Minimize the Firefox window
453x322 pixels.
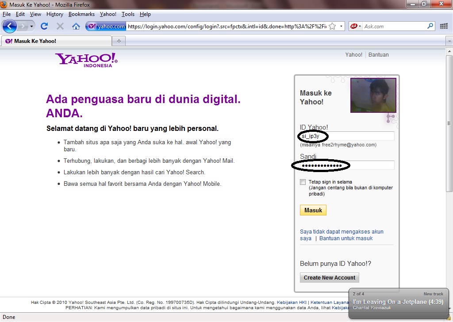pos(413,4)
